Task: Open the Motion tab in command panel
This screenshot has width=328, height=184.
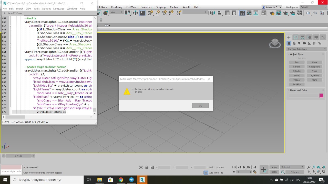Action: coord(309,37)
